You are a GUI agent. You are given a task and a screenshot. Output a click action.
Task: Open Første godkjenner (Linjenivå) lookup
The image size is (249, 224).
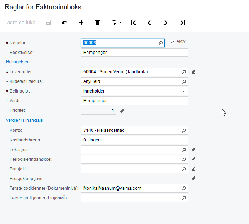(184, 198)
